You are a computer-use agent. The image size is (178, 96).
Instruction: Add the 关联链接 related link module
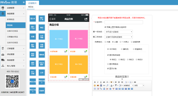(42, 46)
